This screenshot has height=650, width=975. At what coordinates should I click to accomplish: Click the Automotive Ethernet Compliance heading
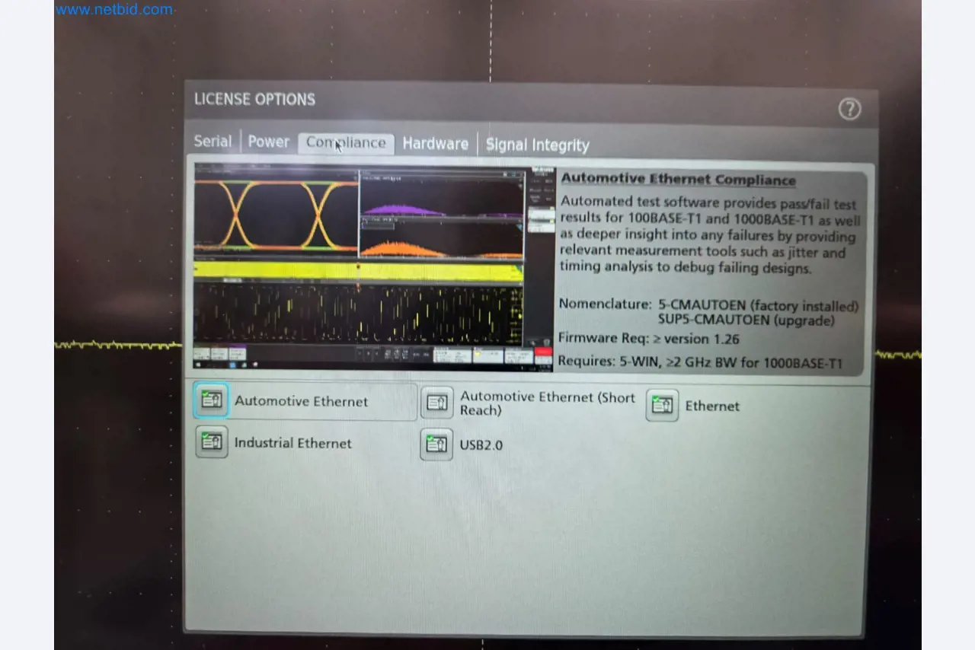(678, 180)
